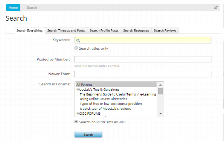Viewport: 224px width, 141px height.
Task: Go to the Search Resources tab
Action: click(x=136, y=30)
